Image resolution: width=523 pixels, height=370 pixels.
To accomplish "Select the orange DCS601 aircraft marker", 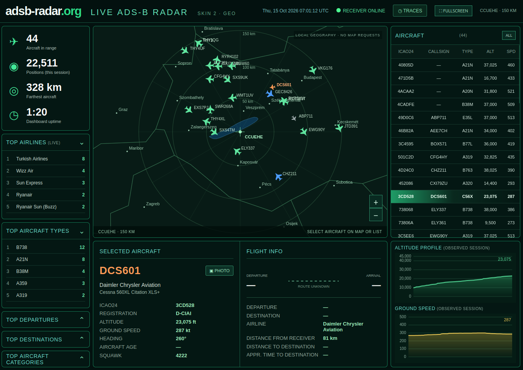I will tap(273, 87).
